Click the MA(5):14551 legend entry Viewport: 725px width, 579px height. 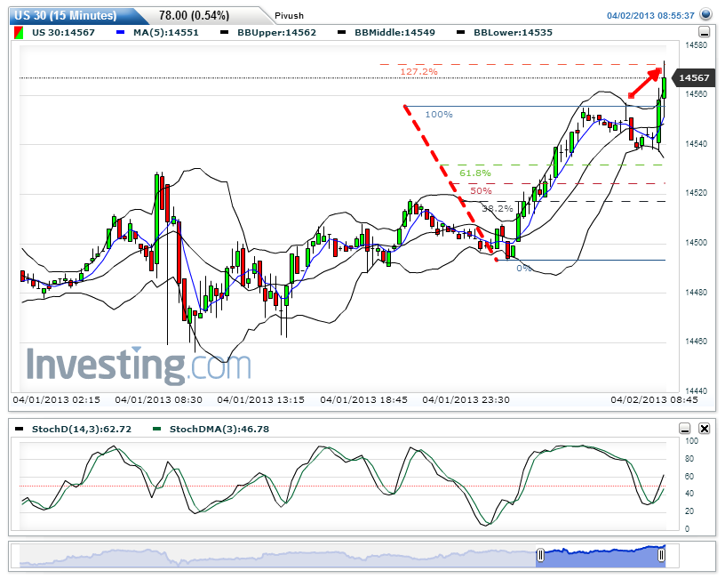coord(166,32)
